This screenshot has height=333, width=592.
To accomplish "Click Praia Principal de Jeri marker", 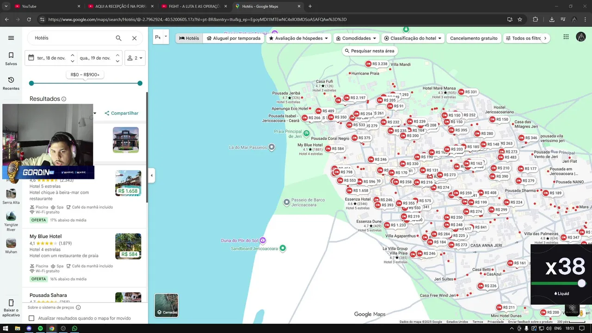I will tap(306, 133).
